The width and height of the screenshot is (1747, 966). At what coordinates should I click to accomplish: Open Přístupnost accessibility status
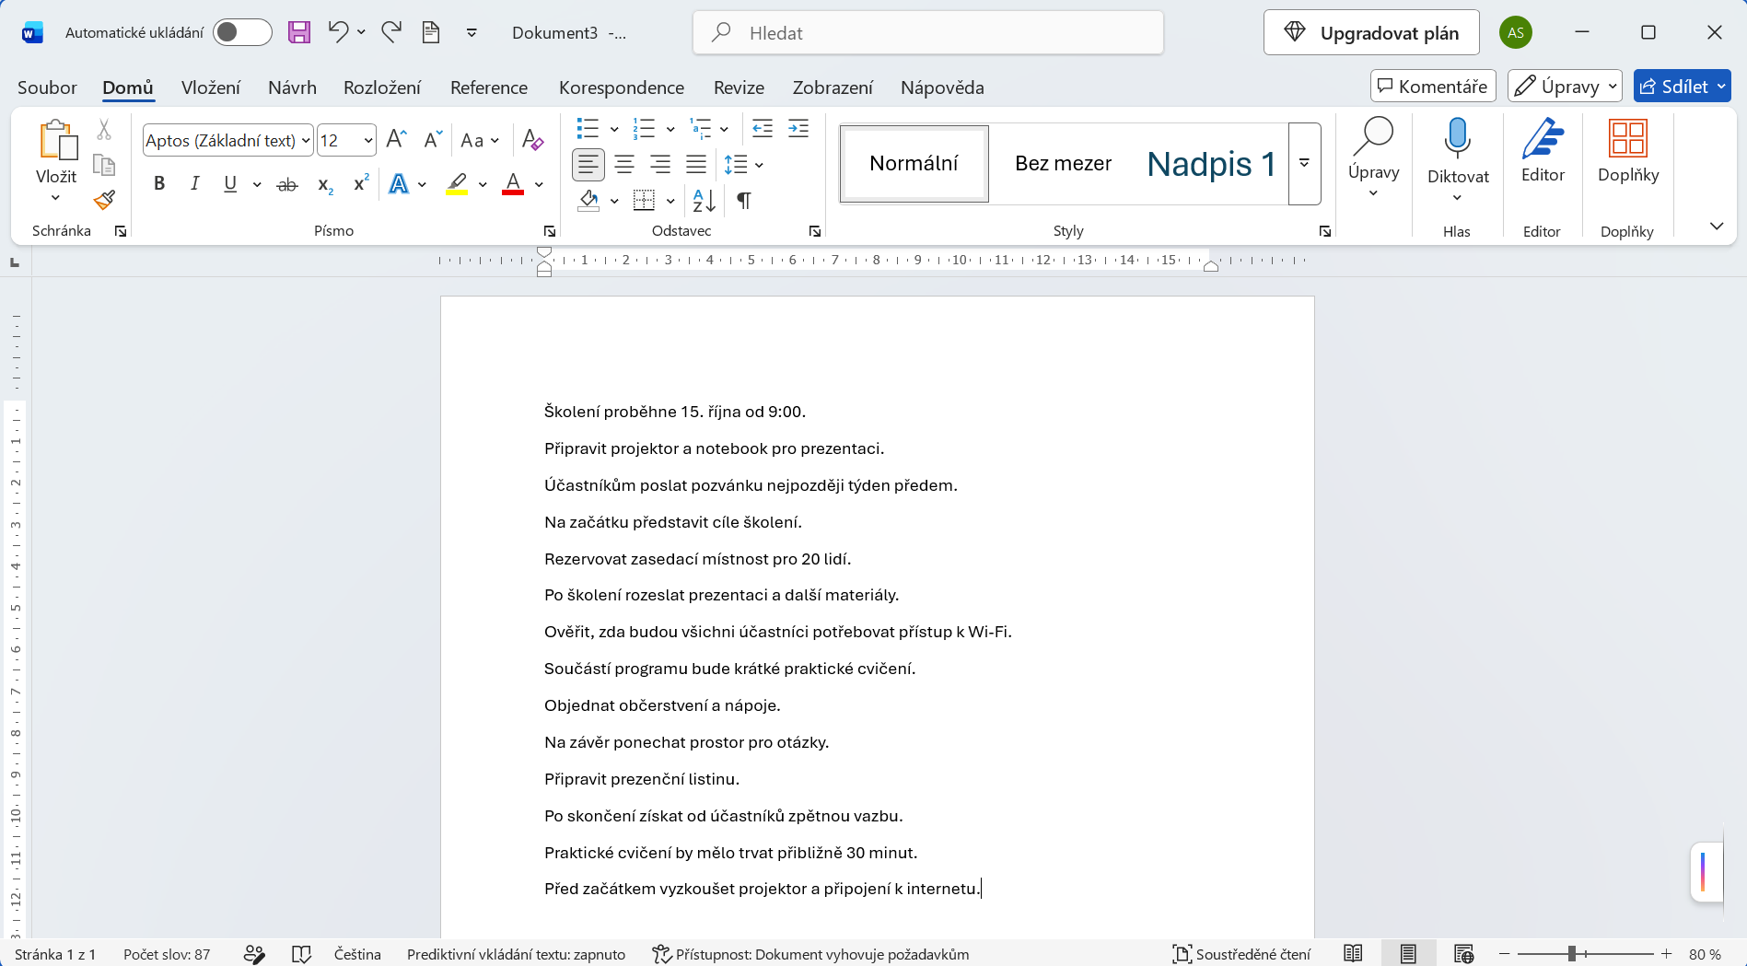[x=810, y=954]
